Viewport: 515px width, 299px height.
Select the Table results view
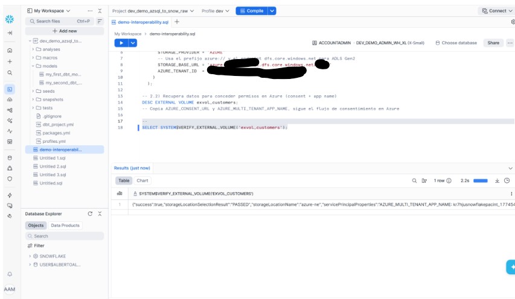124,180
